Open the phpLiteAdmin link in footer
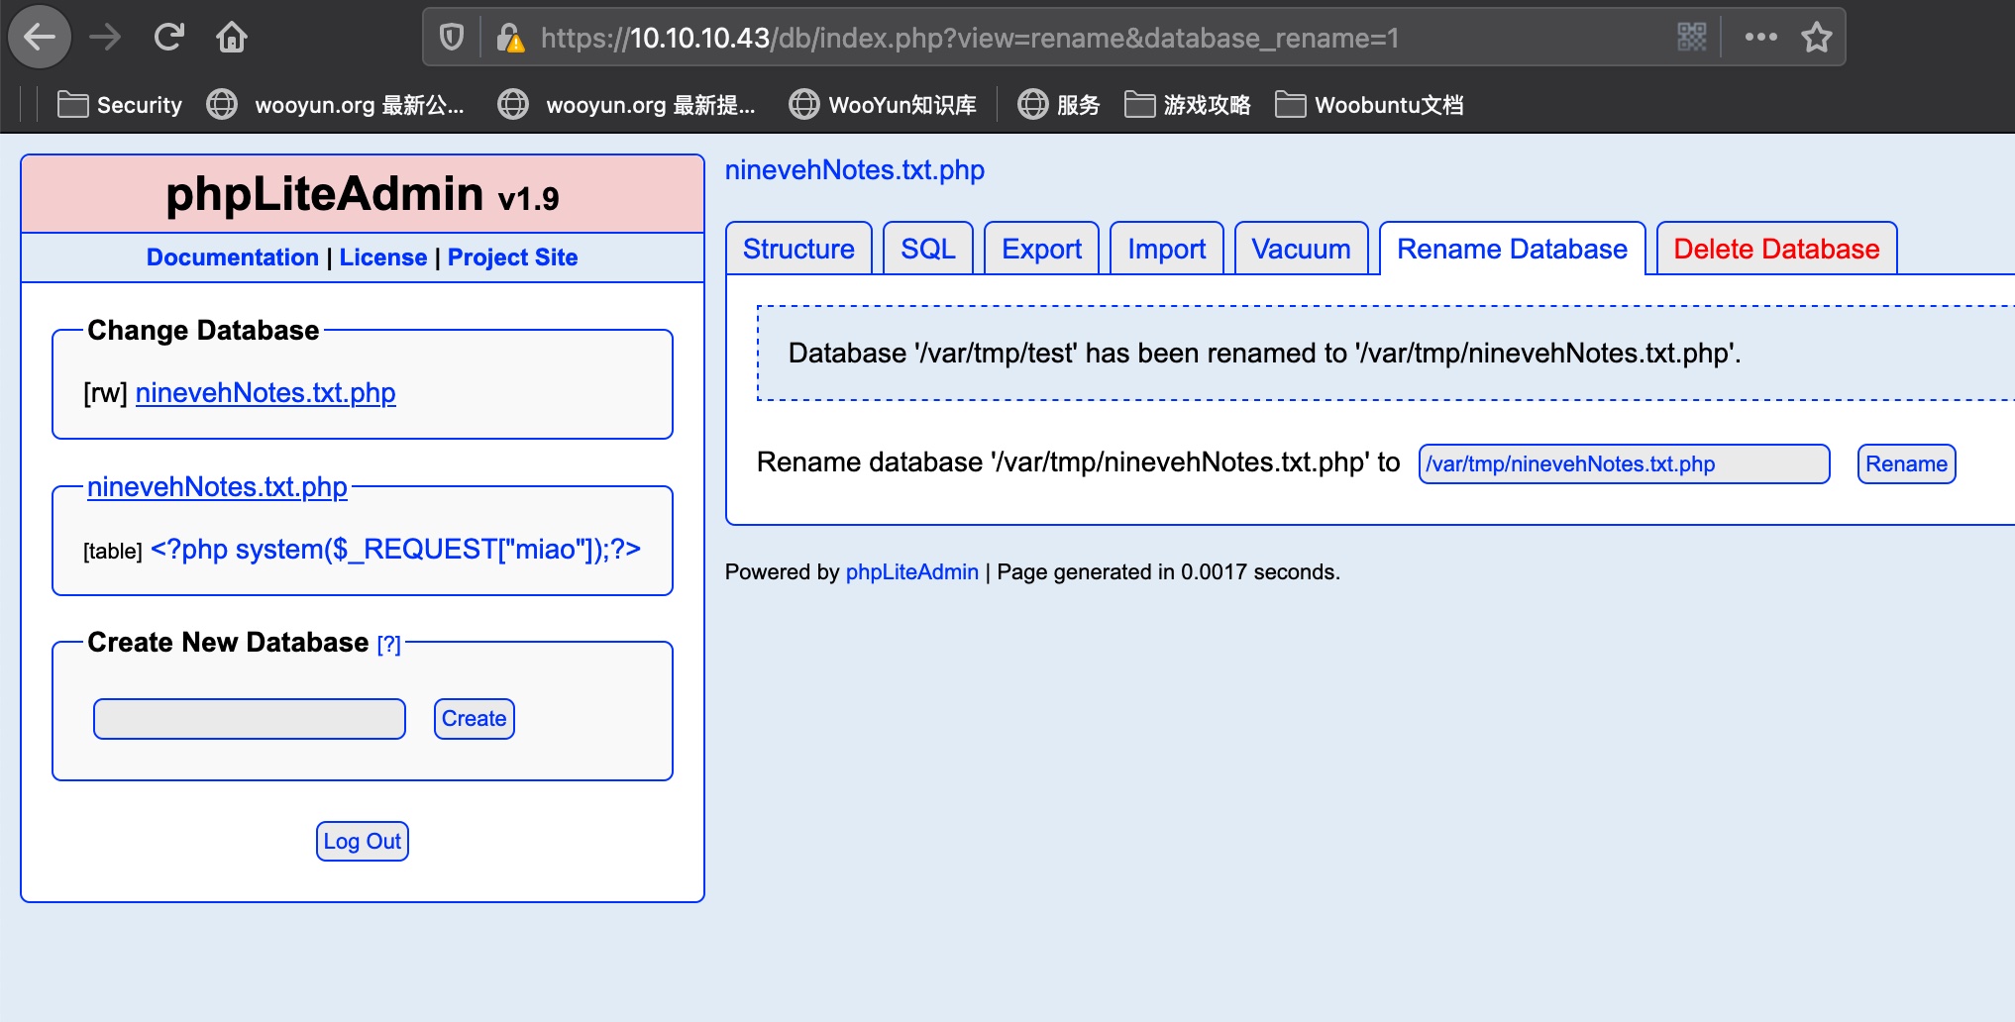 911,572
